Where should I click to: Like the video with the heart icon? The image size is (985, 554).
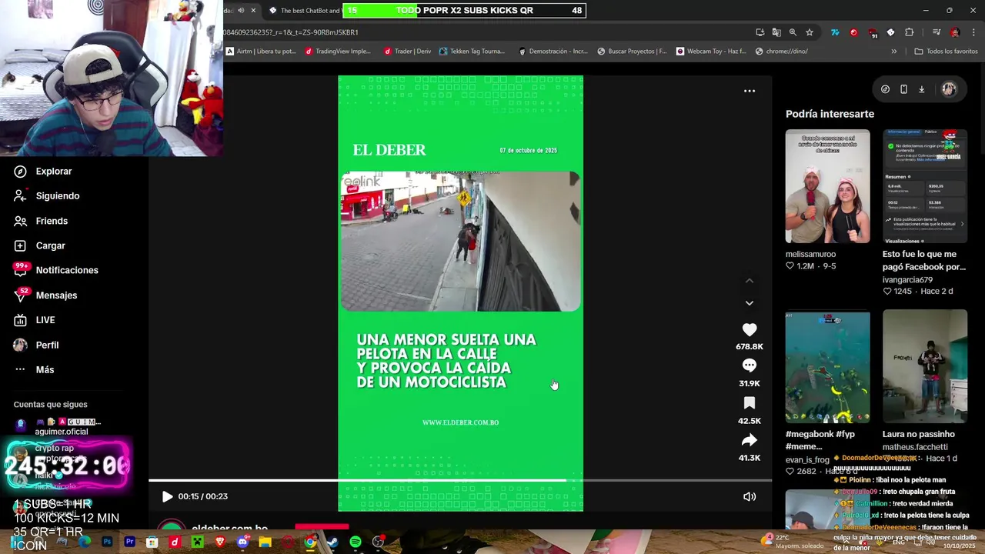[x=750, y=329]
